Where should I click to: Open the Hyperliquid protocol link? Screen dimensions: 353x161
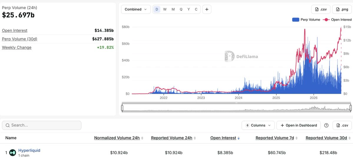point(29,150)
